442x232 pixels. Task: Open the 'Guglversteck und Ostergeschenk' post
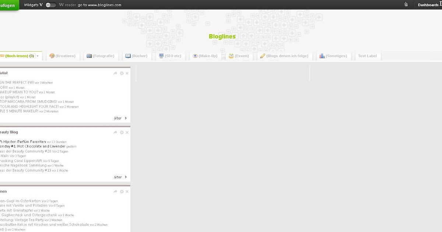[x=28, y=215]
